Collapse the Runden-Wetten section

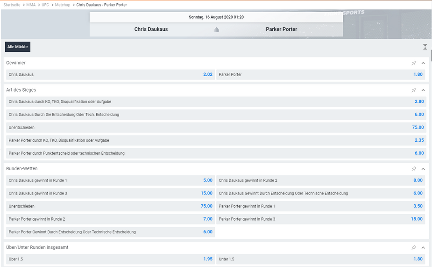pos(423,169)
